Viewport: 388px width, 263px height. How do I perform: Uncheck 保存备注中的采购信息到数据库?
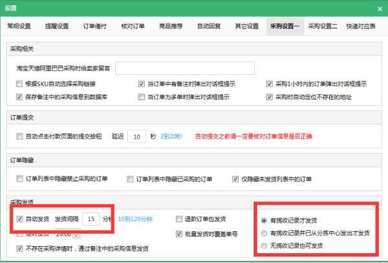[x=19, y=97]
